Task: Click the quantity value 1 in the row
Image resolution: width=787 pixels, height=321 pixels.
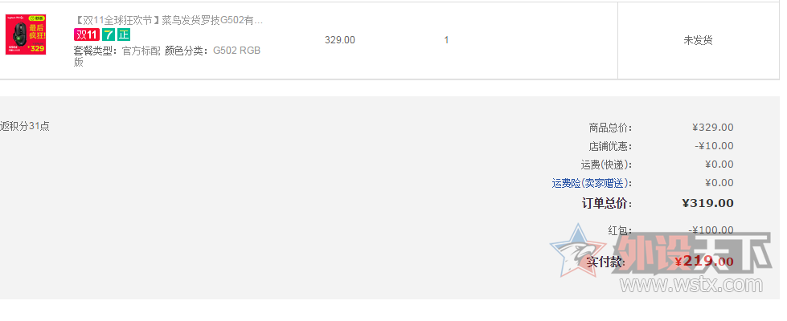Action: point(446,40)
